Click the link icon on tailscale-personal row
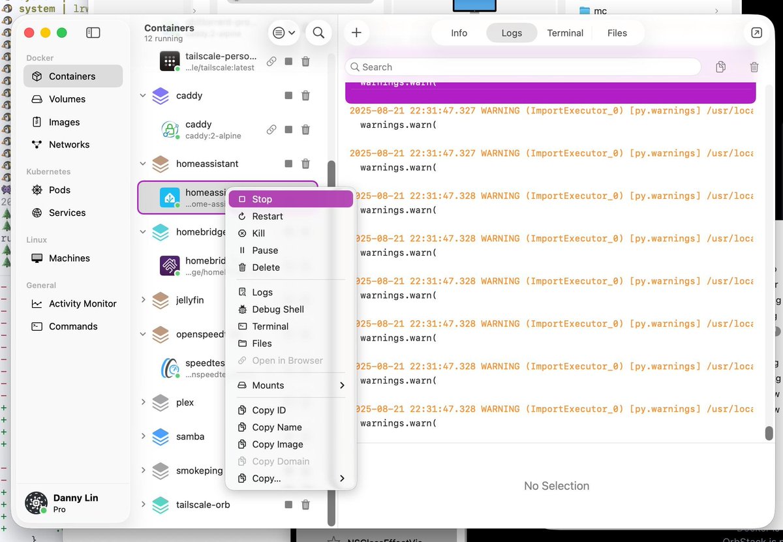This screenshot has height=542, width=783. (271, 61)
